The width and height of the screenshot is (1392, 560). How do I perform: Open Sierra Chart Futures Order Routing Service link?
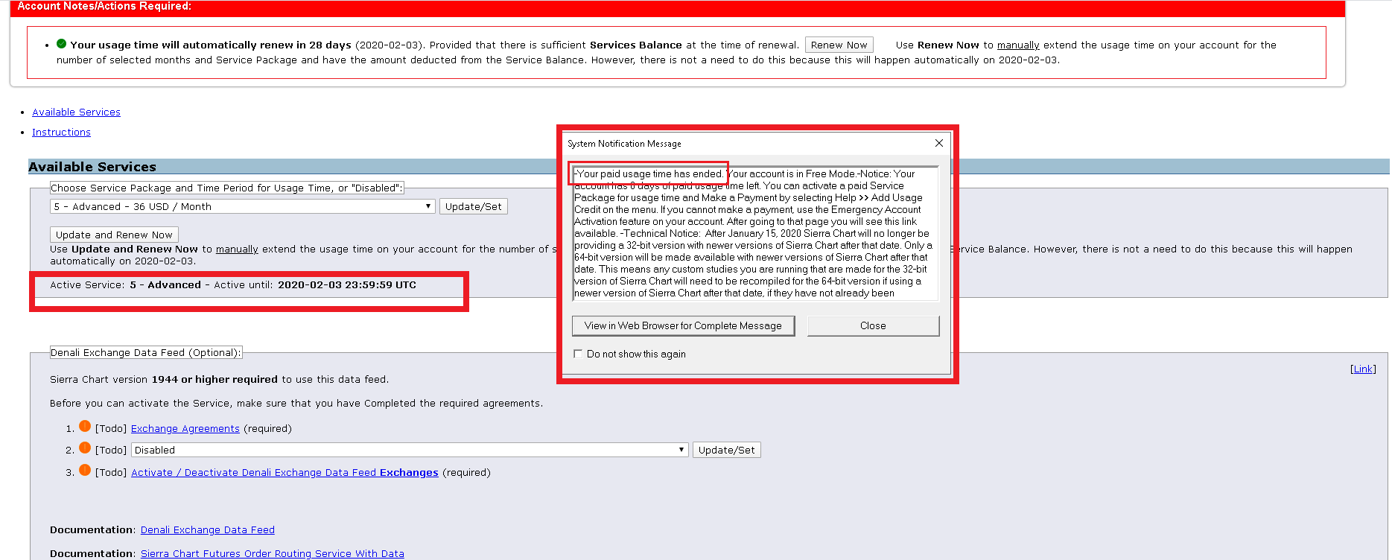273,554
